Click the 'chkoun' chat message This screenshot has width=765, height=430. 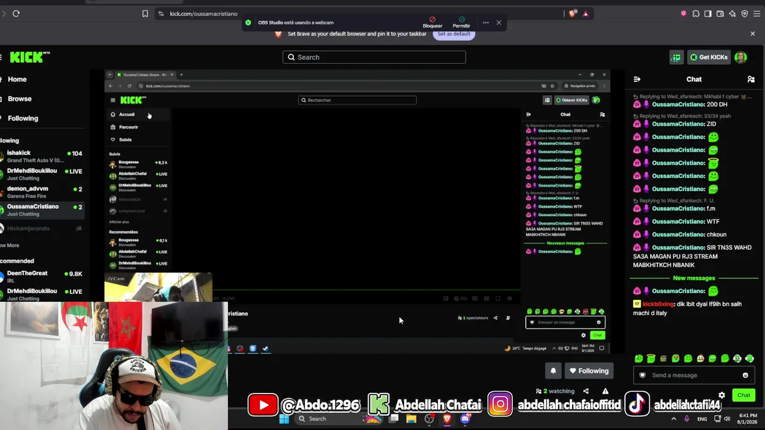(717, 235)
